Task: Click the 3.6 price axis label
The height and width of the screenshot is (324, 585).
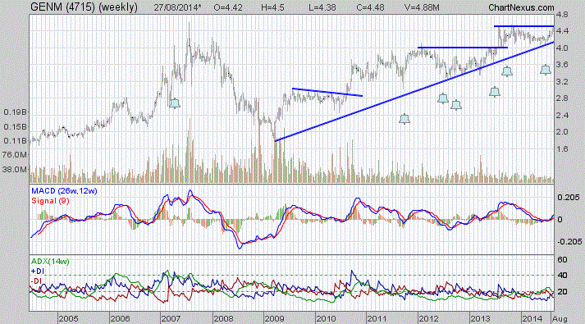Action: pyautogui.click(x=562, y=65)
